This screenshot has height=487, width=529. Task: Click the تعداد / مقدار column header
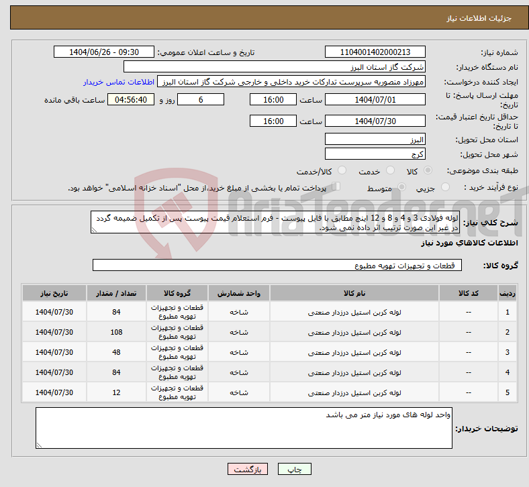tap(116, 293)
